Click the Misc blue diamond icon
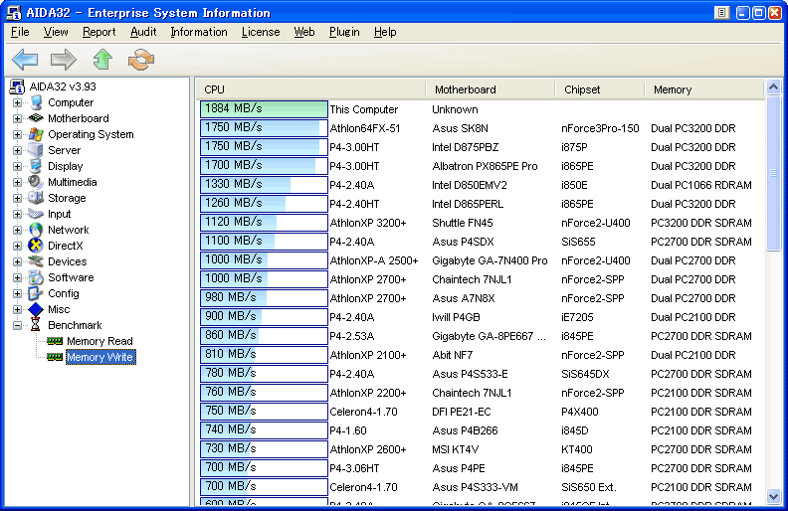Viewport: 788px width, 511px height. [x=36, y=309]
